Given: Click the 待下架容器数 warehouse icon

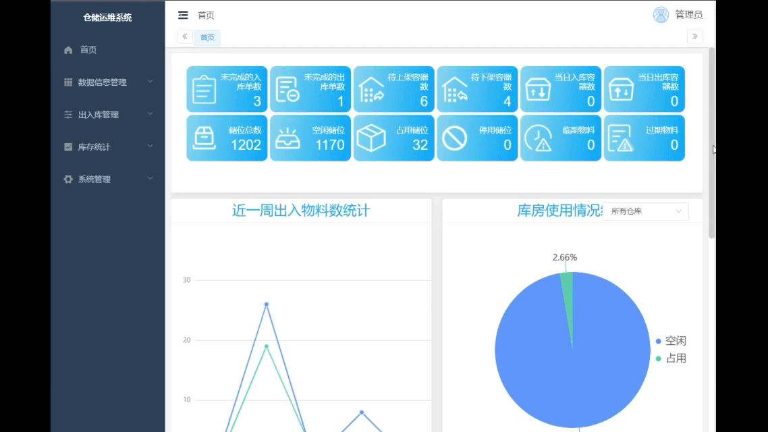Looking at the screenshot, I should point(455,90).
